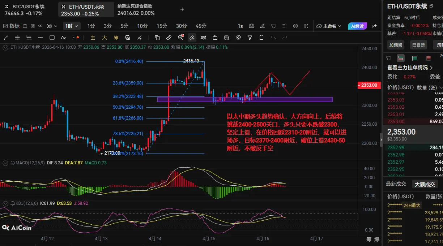443x246 pixels.
Task: Add a new tab with plus icon
Action: tap(182, 10)
